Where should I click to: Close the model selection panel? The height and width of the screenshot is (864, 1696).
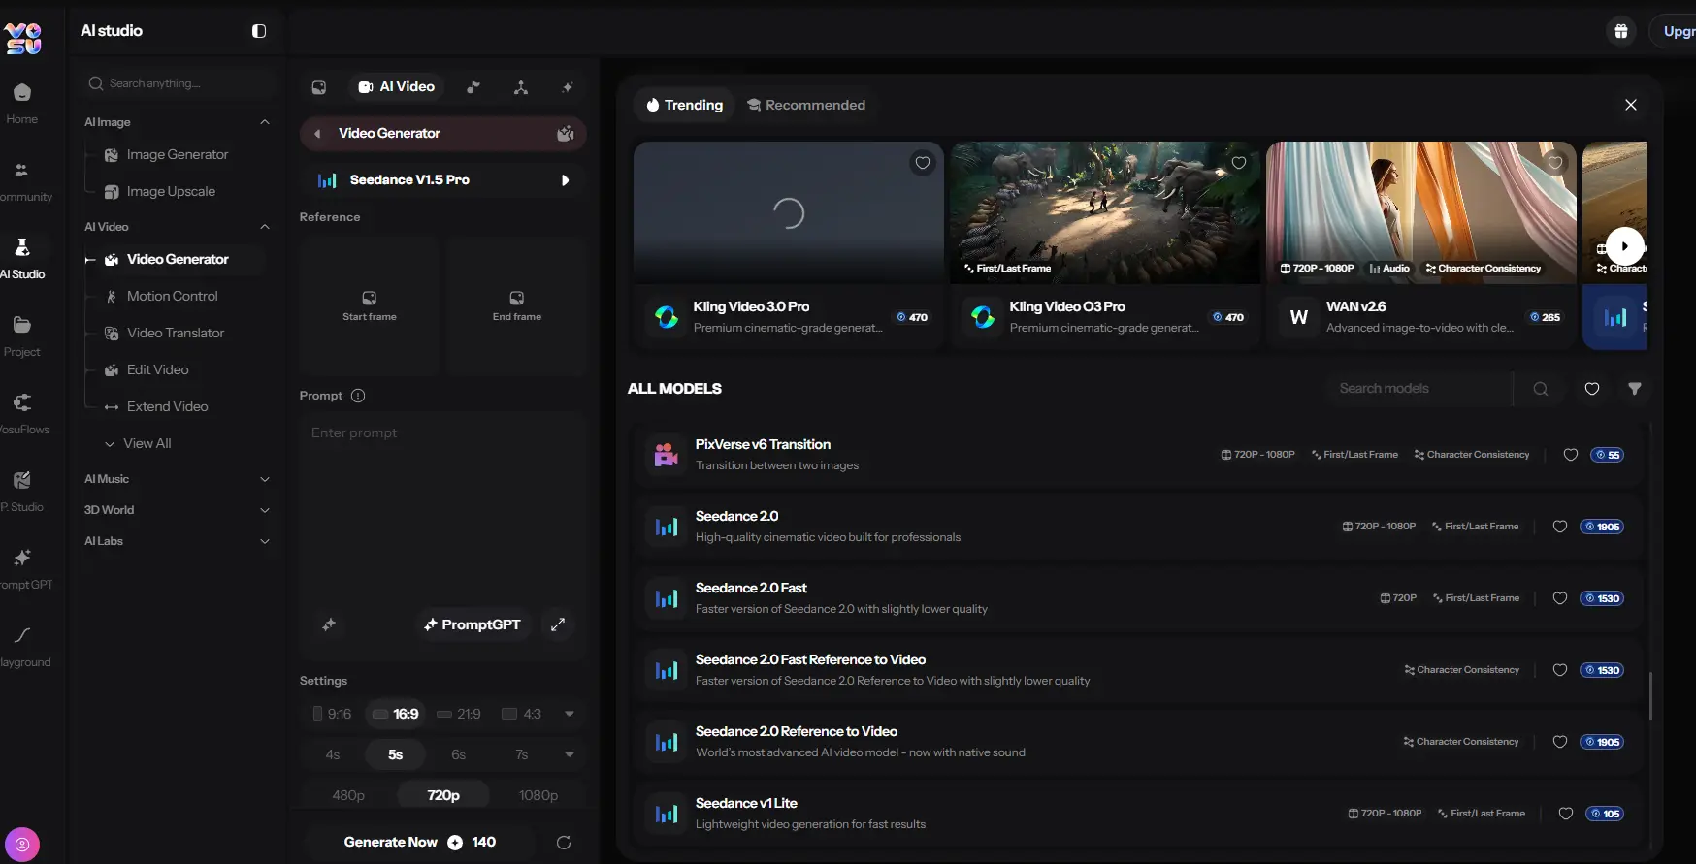click(x=1631, y=105)
